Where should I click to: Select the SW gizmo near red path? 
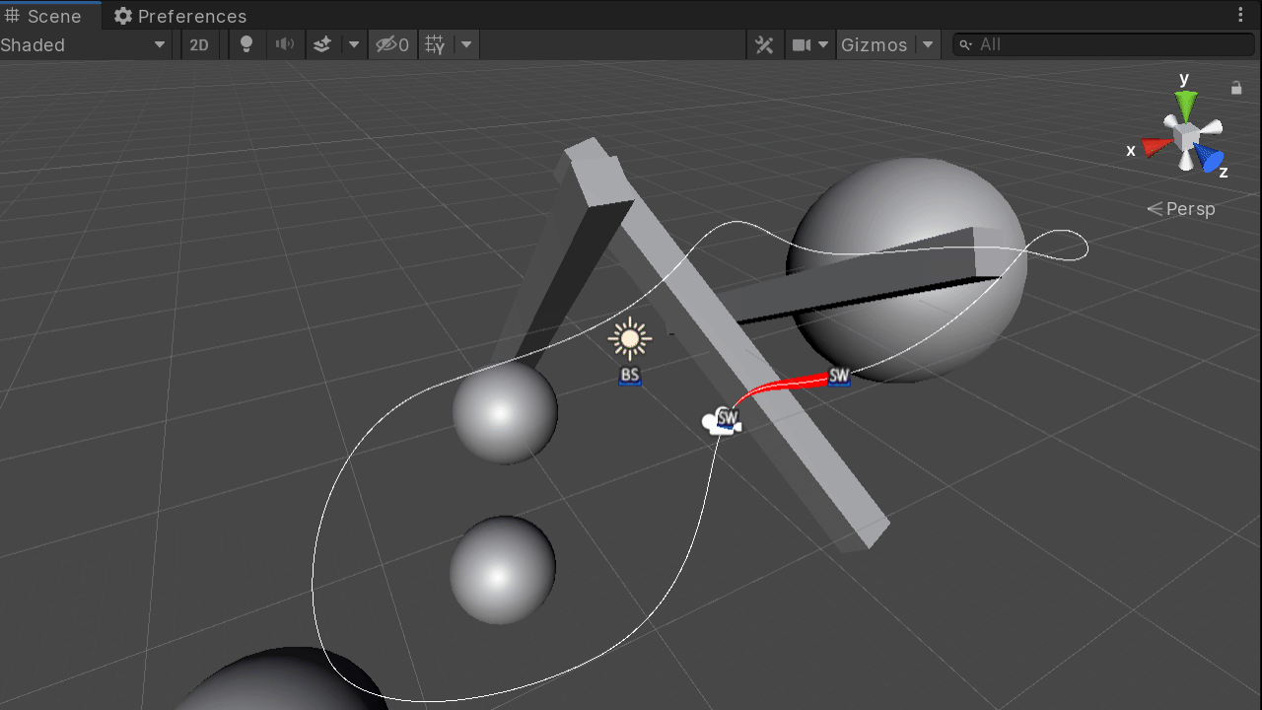(839, 376)
